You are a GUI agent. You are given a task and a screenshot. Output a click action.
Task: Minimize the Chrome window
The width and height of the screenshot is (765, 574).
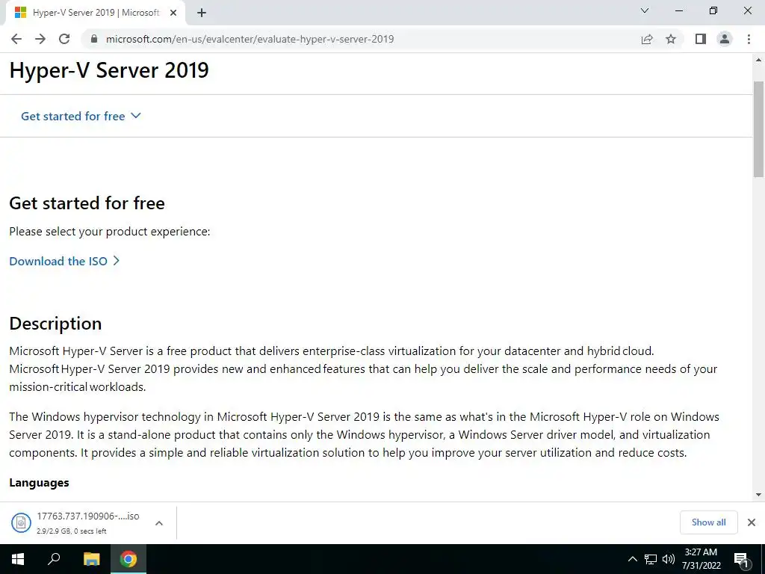(678, 10)
